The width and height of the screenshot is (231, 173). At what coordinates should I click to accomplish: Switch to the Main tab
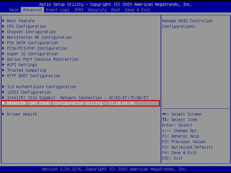(14, 10)
